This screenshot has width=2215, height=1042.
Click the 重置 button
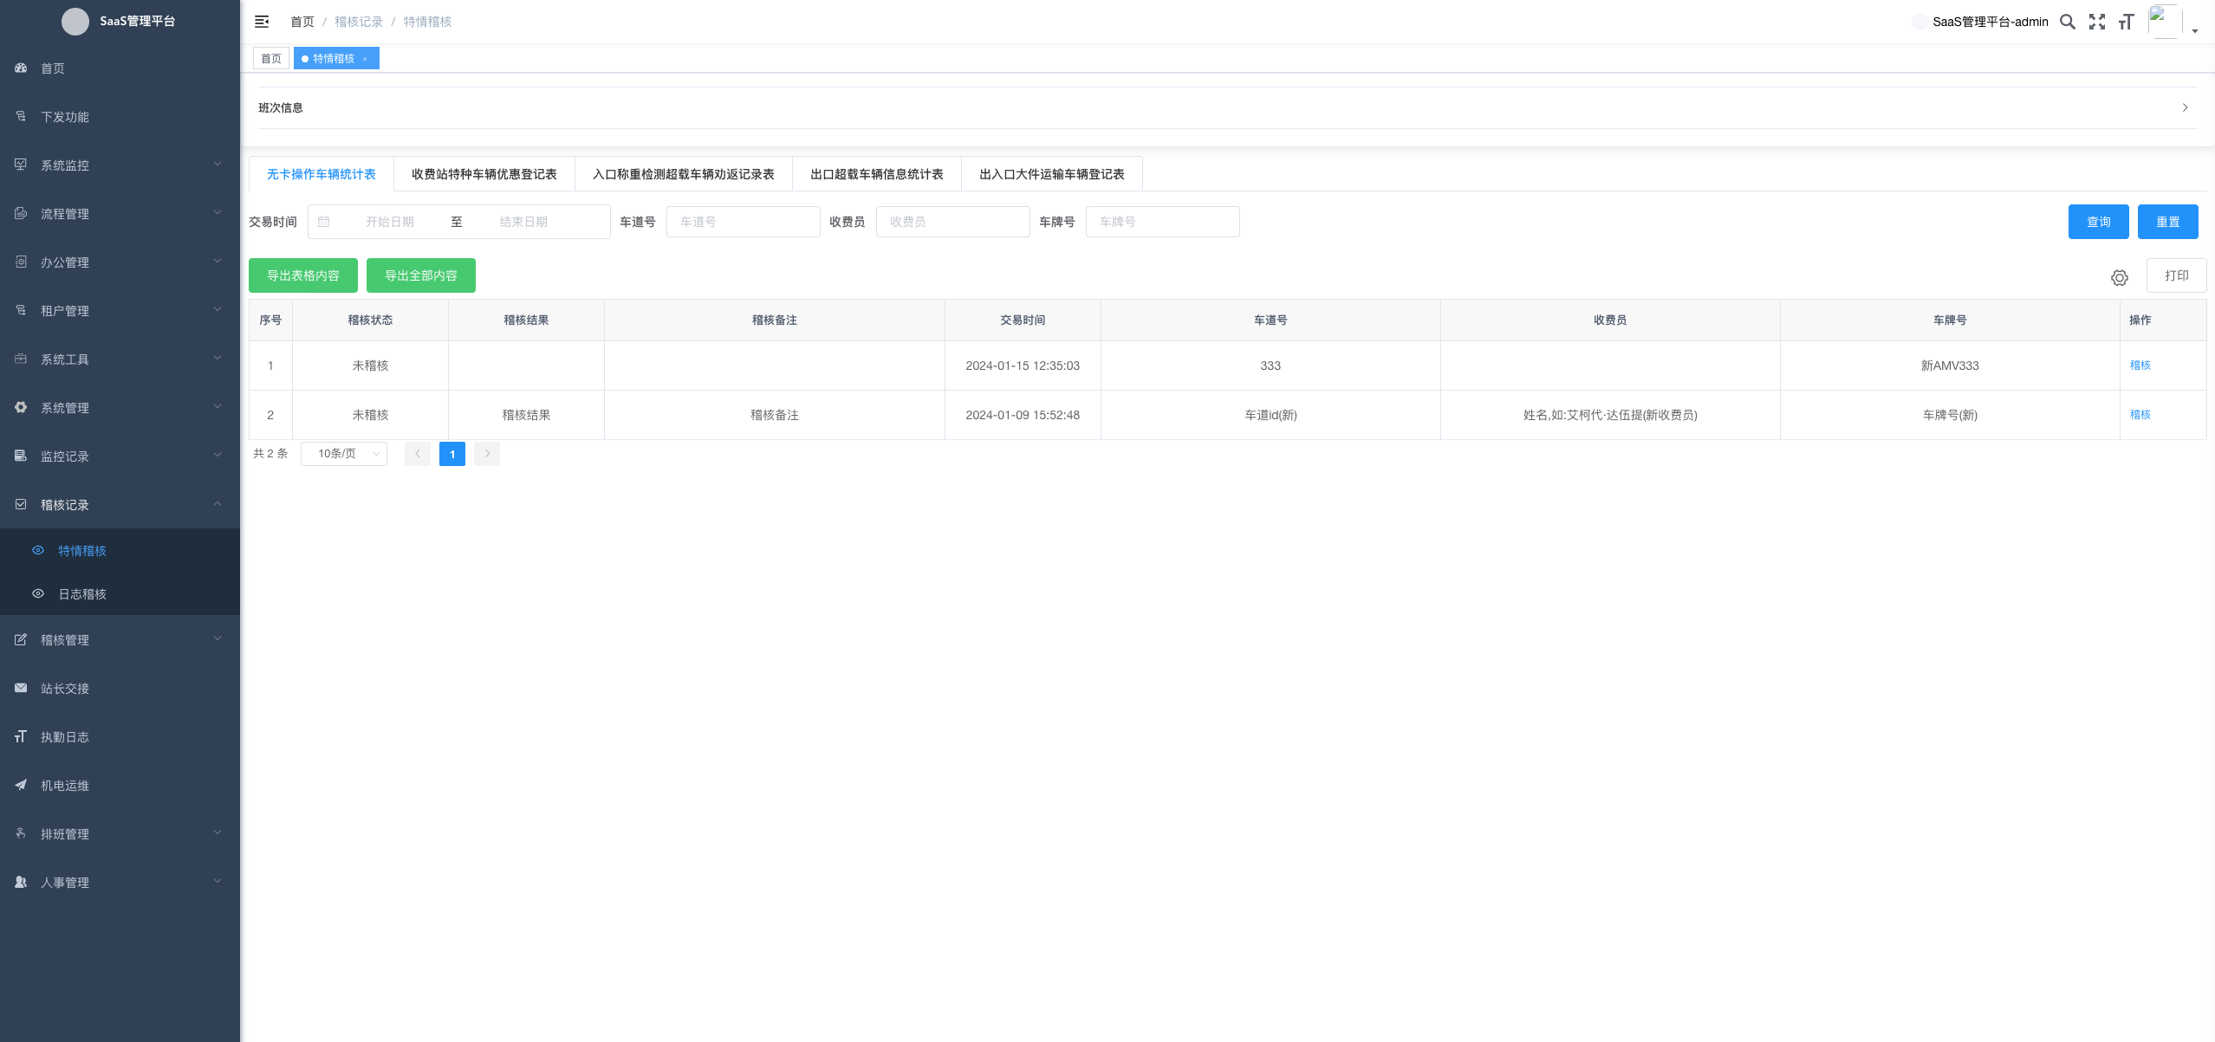(x=2168, y=222)
